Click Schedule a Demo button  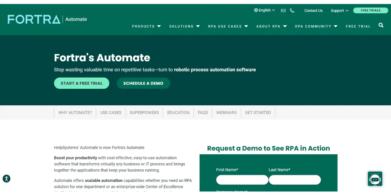pyautogui.click(x=143, y=83)
